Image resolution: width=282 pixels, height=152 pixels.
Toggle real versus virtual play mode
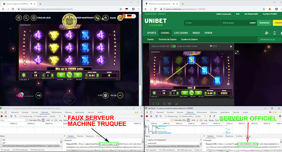point(173,46)
